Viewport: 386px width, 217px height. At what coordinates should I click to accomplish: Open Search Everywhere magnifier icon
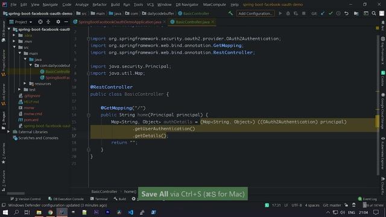[374, 13]
